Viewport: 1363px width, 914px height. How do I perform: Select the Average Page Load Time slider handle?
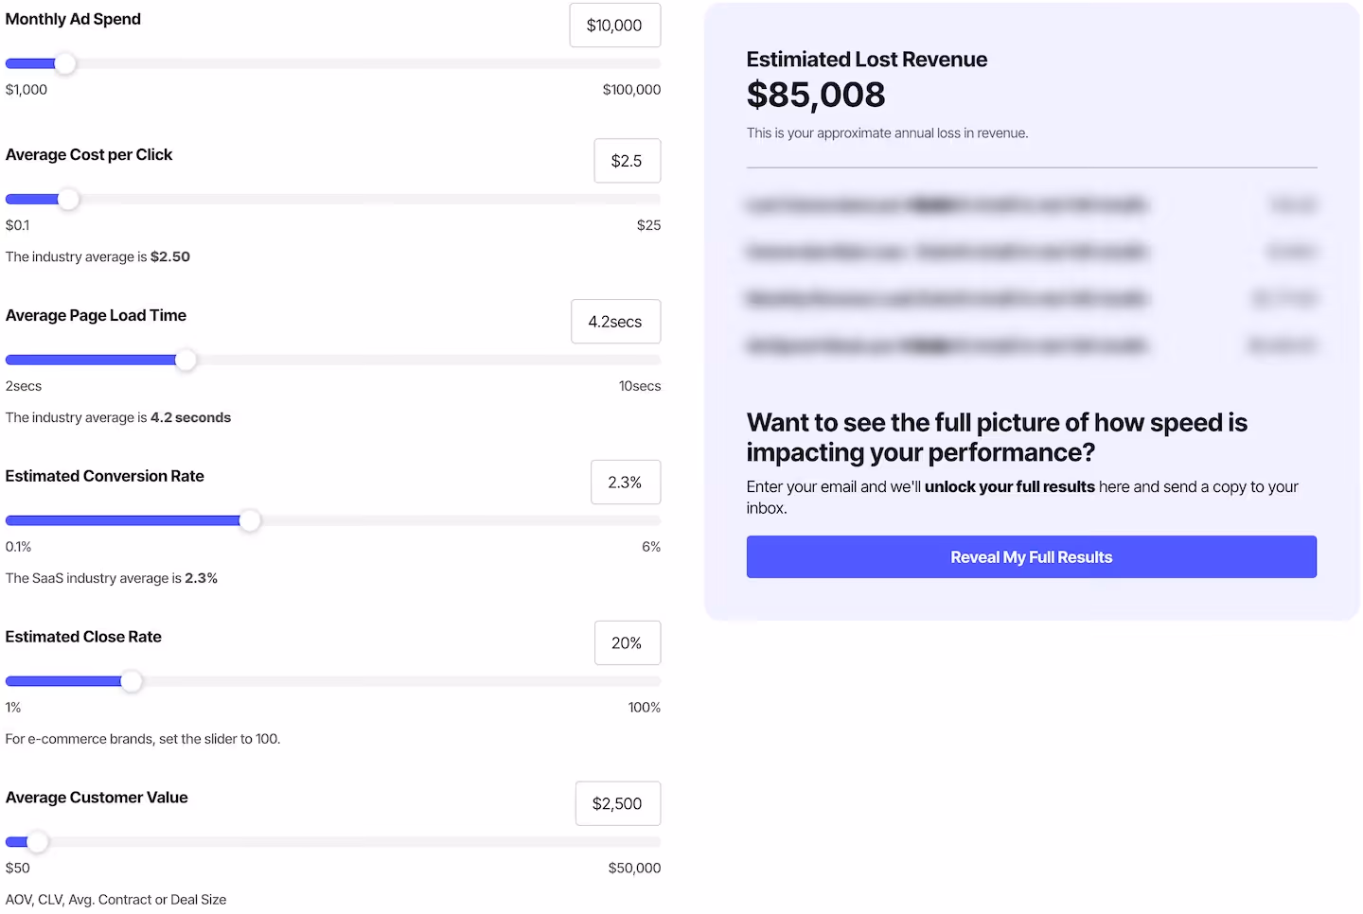(186, 360)
